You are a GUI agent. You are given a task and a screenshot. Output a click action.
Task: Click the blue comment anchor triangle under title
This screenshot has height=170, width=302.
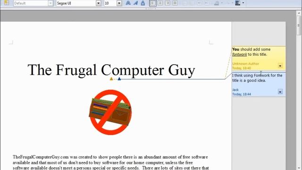[x=119, y=79]
